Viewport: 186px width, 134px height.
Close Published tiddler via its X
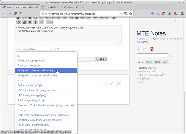coord(137,79)
